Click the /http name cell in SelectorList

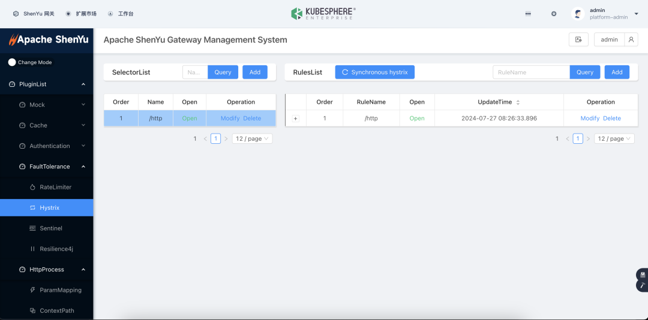156,119
